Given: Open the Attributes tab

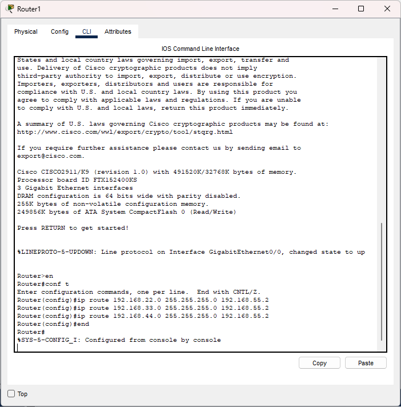Looking at the screenshot, I should tap(118, 31).
